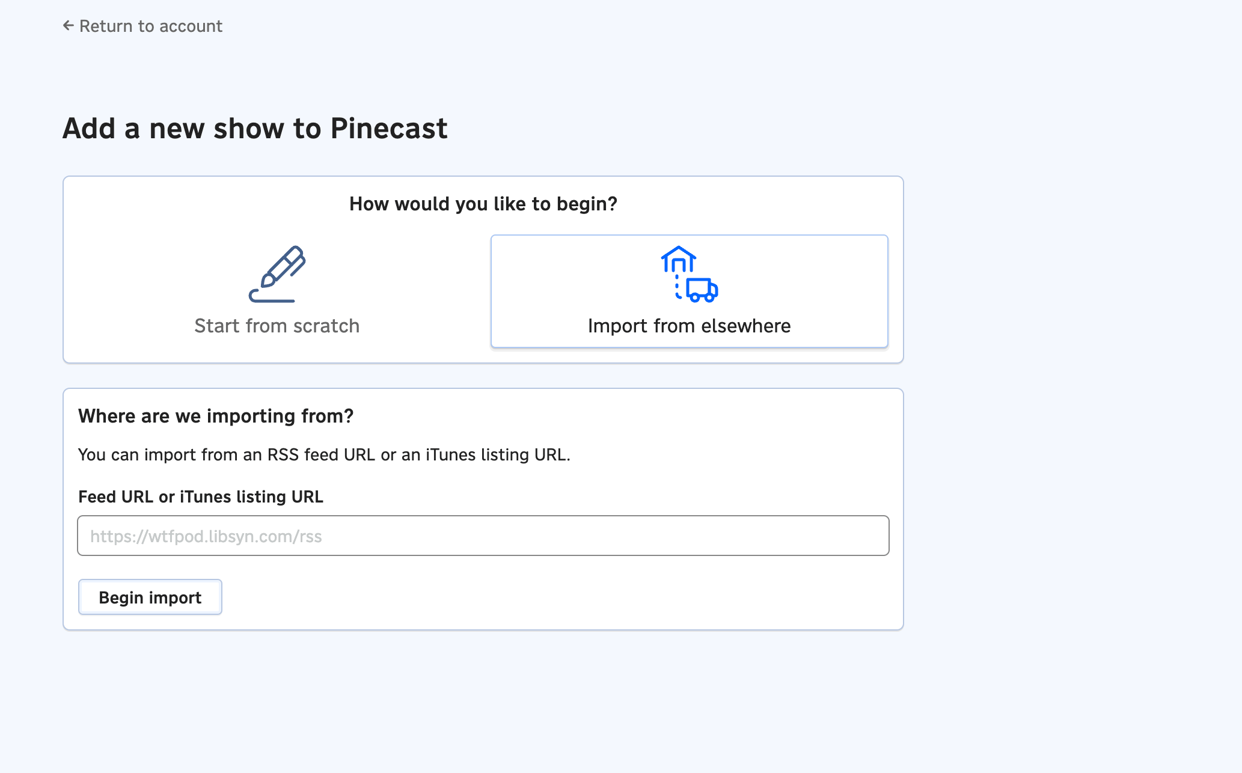Click the back arrow beside Return to account
Viewport: 1242px width, 773px height.
click(x=68, y=26)
